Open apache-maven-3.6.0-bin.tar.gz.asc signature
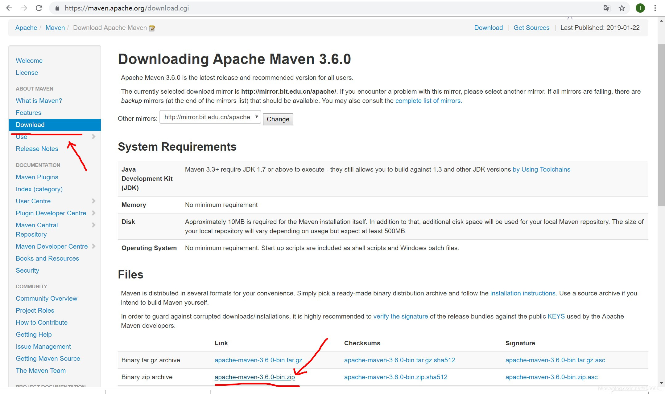665x394 pixels. 555,360
